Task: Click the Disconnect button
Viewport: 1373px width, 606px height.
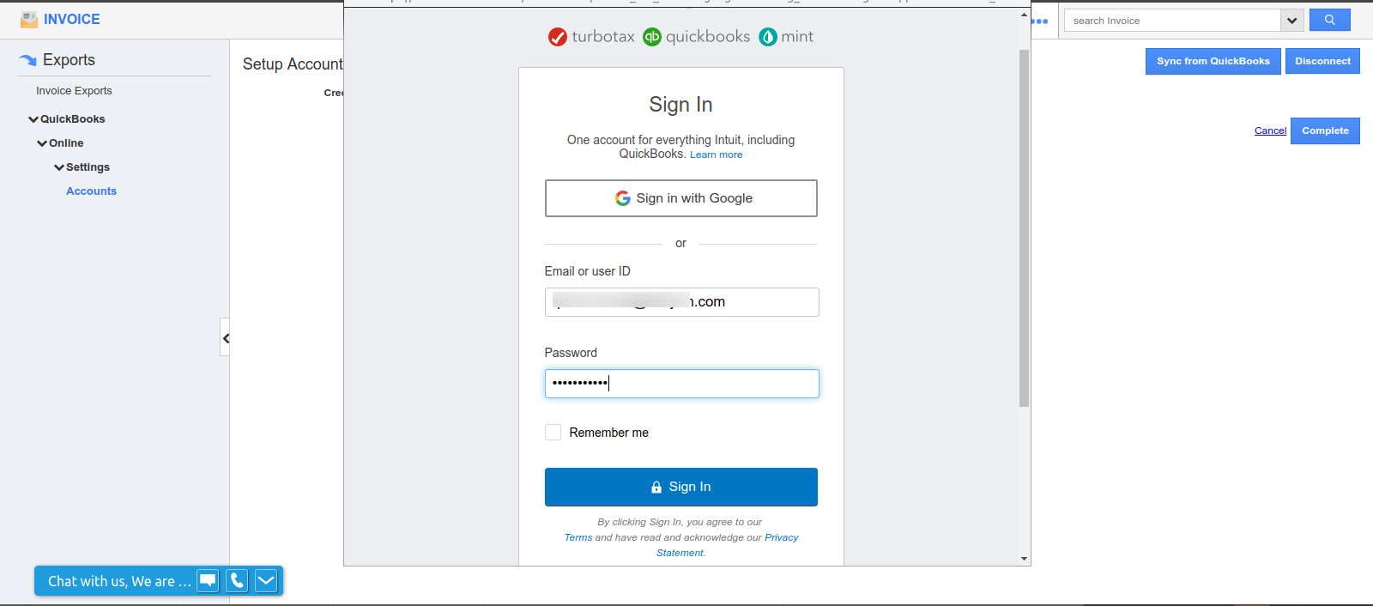Action: point(1322,61)
